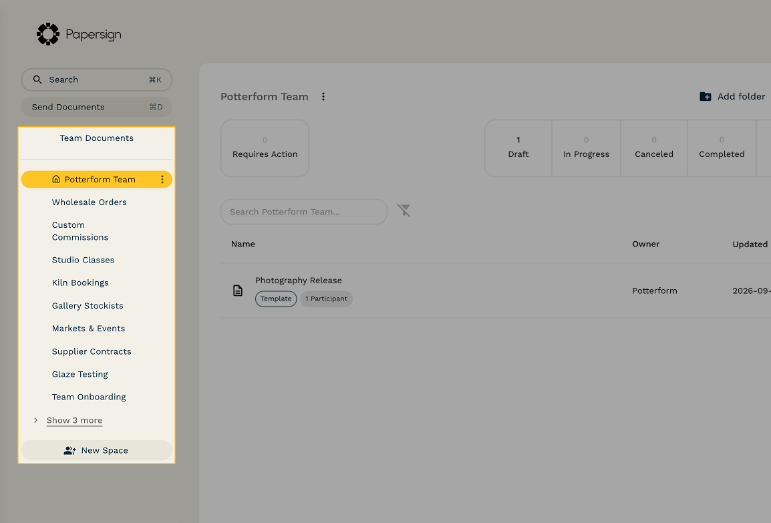Sort by the Name column header
The width and height of the screenshot is (771, 523).
pos(243,244)
